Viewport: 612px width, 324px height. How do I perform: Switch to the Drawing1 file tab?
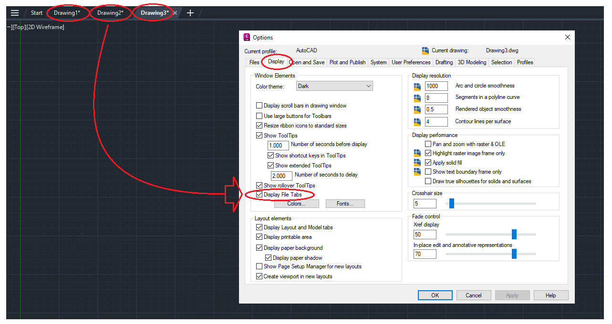67,13
